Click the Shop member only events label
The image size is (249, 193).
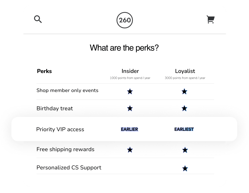(67, 91)
